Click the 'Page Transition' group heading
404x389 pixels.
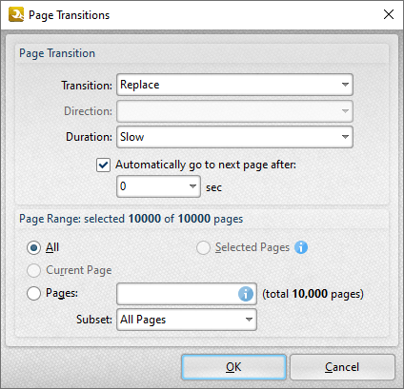click(x=57, y=53)
